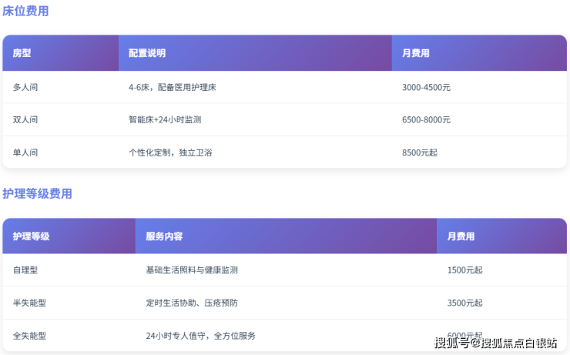Screen dimensions: 570x355
Task: Select the 全失能型 row label
Action: tap(29, 336)
